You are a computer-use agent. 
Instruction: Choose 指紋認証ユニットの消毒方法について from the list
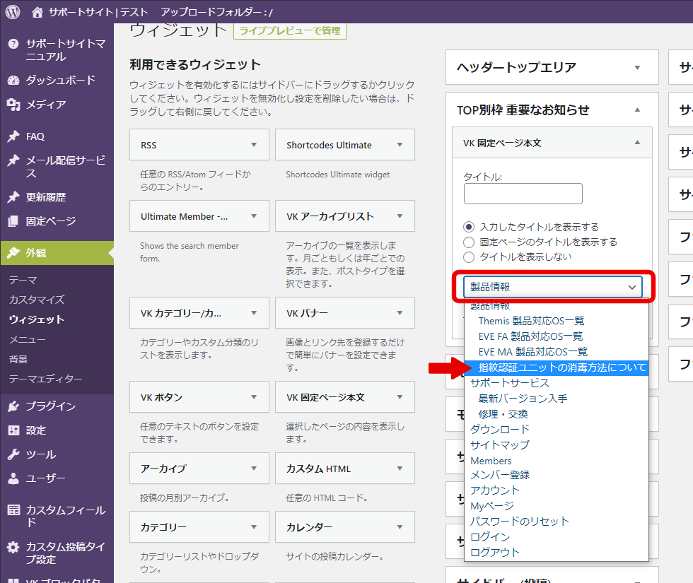point(561,367)
